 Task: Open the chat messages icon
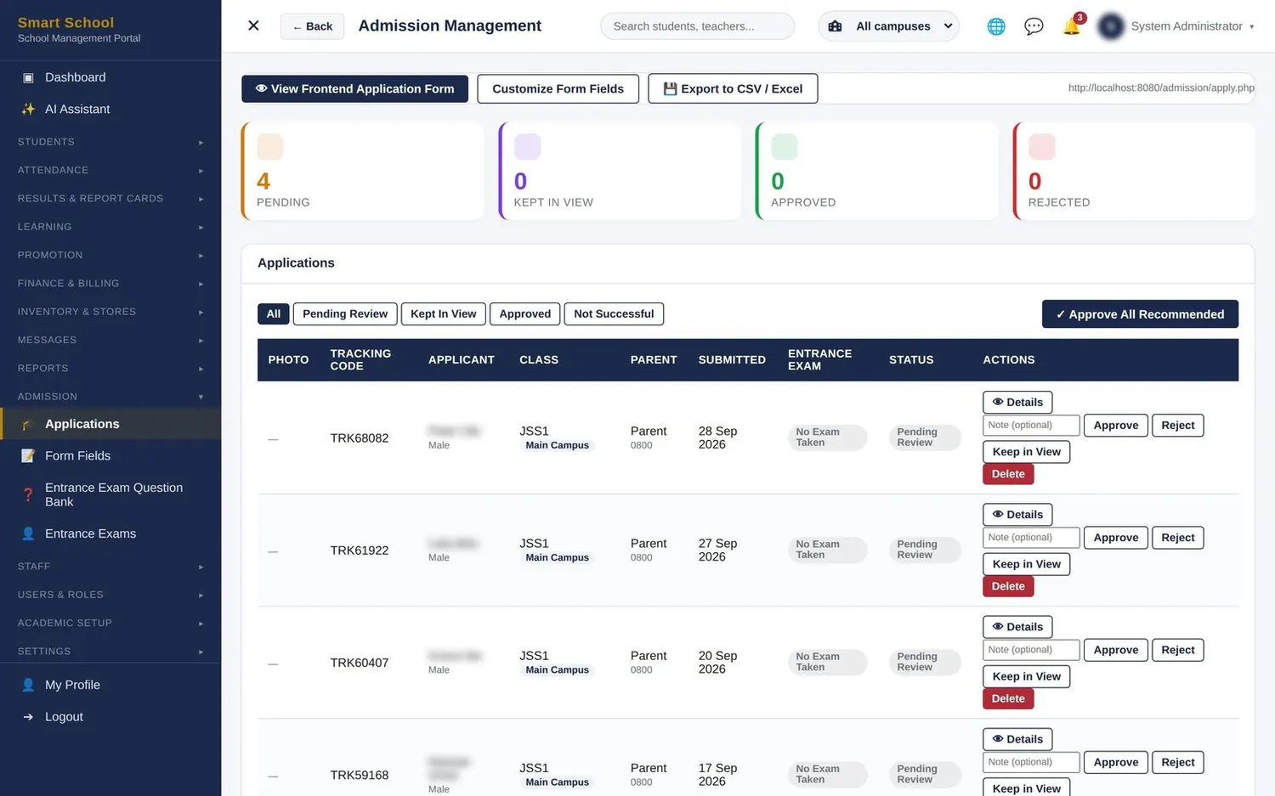tap(1034, 26)
